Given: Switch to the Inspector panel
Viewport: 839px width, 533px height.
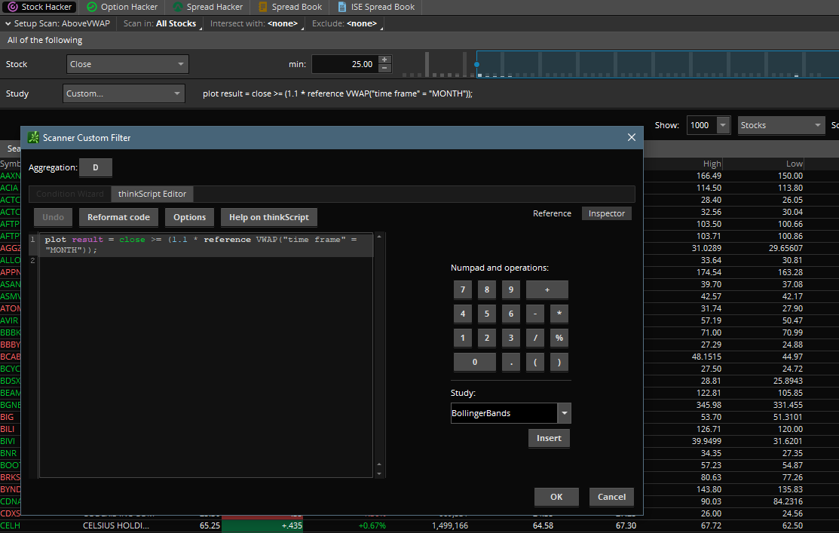Looking at the screenshot, I should 607,213.
